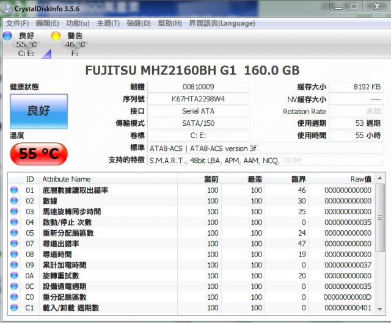The width and height of the screenshot is (391, 323).
Task: Click status icon for attribute 08 row
Action: click(x=14, y=254)
